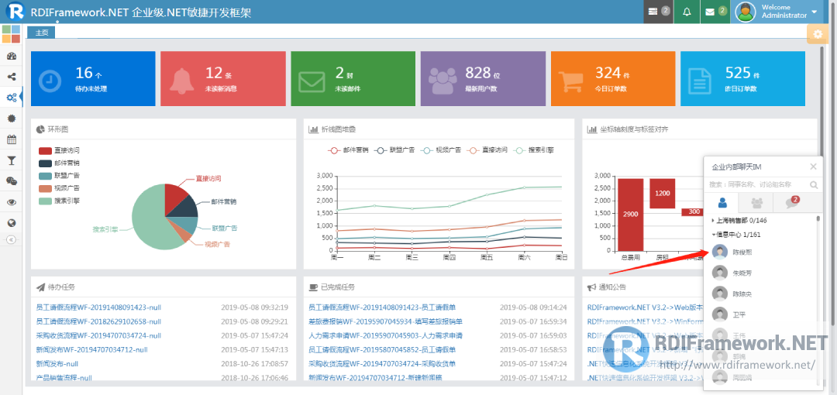Open 员工请假流程WF-20191408091423-null pending task
This screenshot has height=395, width=837.
[98, 307]
